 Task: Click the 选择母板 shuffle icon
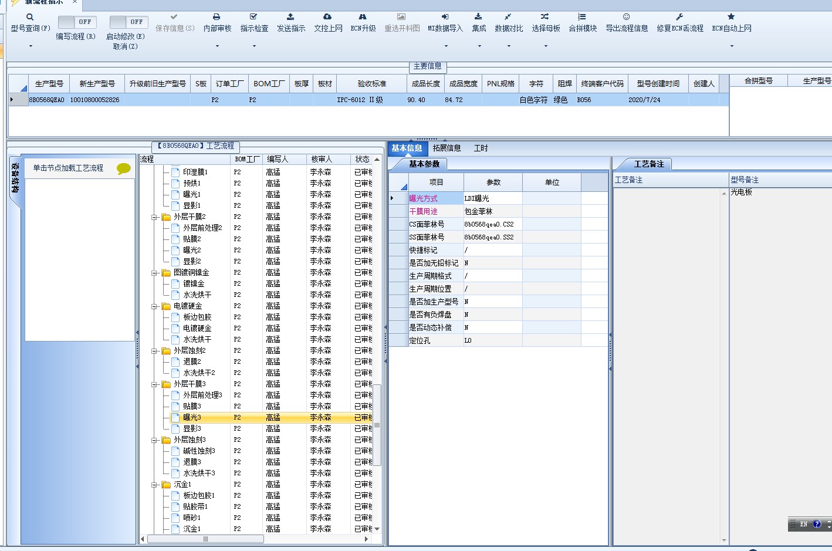(545, 17)
